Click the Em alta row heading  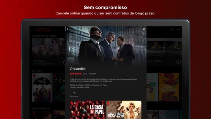point(36,71)
